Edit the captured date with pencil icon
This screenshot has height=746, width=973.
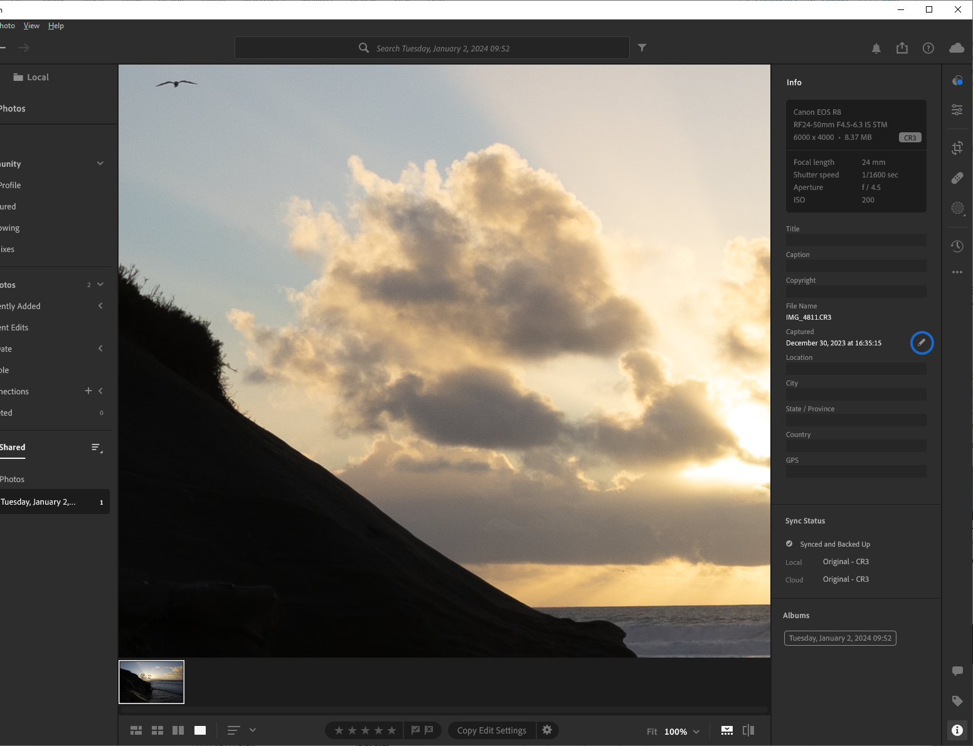pyautogui.click(x=922, y=343)
